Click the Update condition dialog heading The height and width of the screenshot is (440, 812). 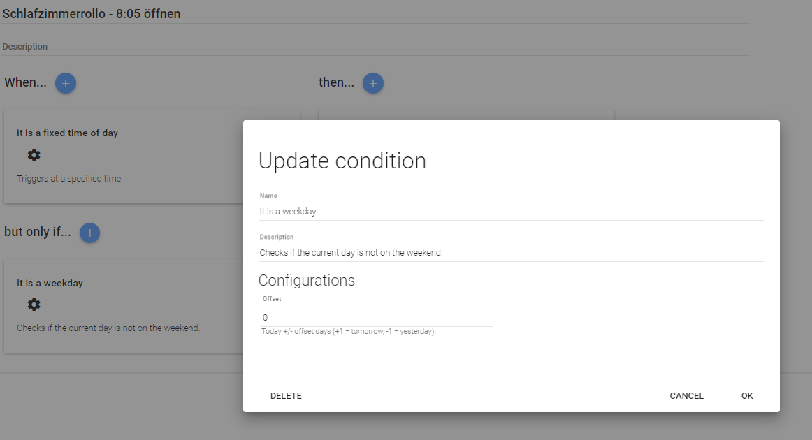342,161
